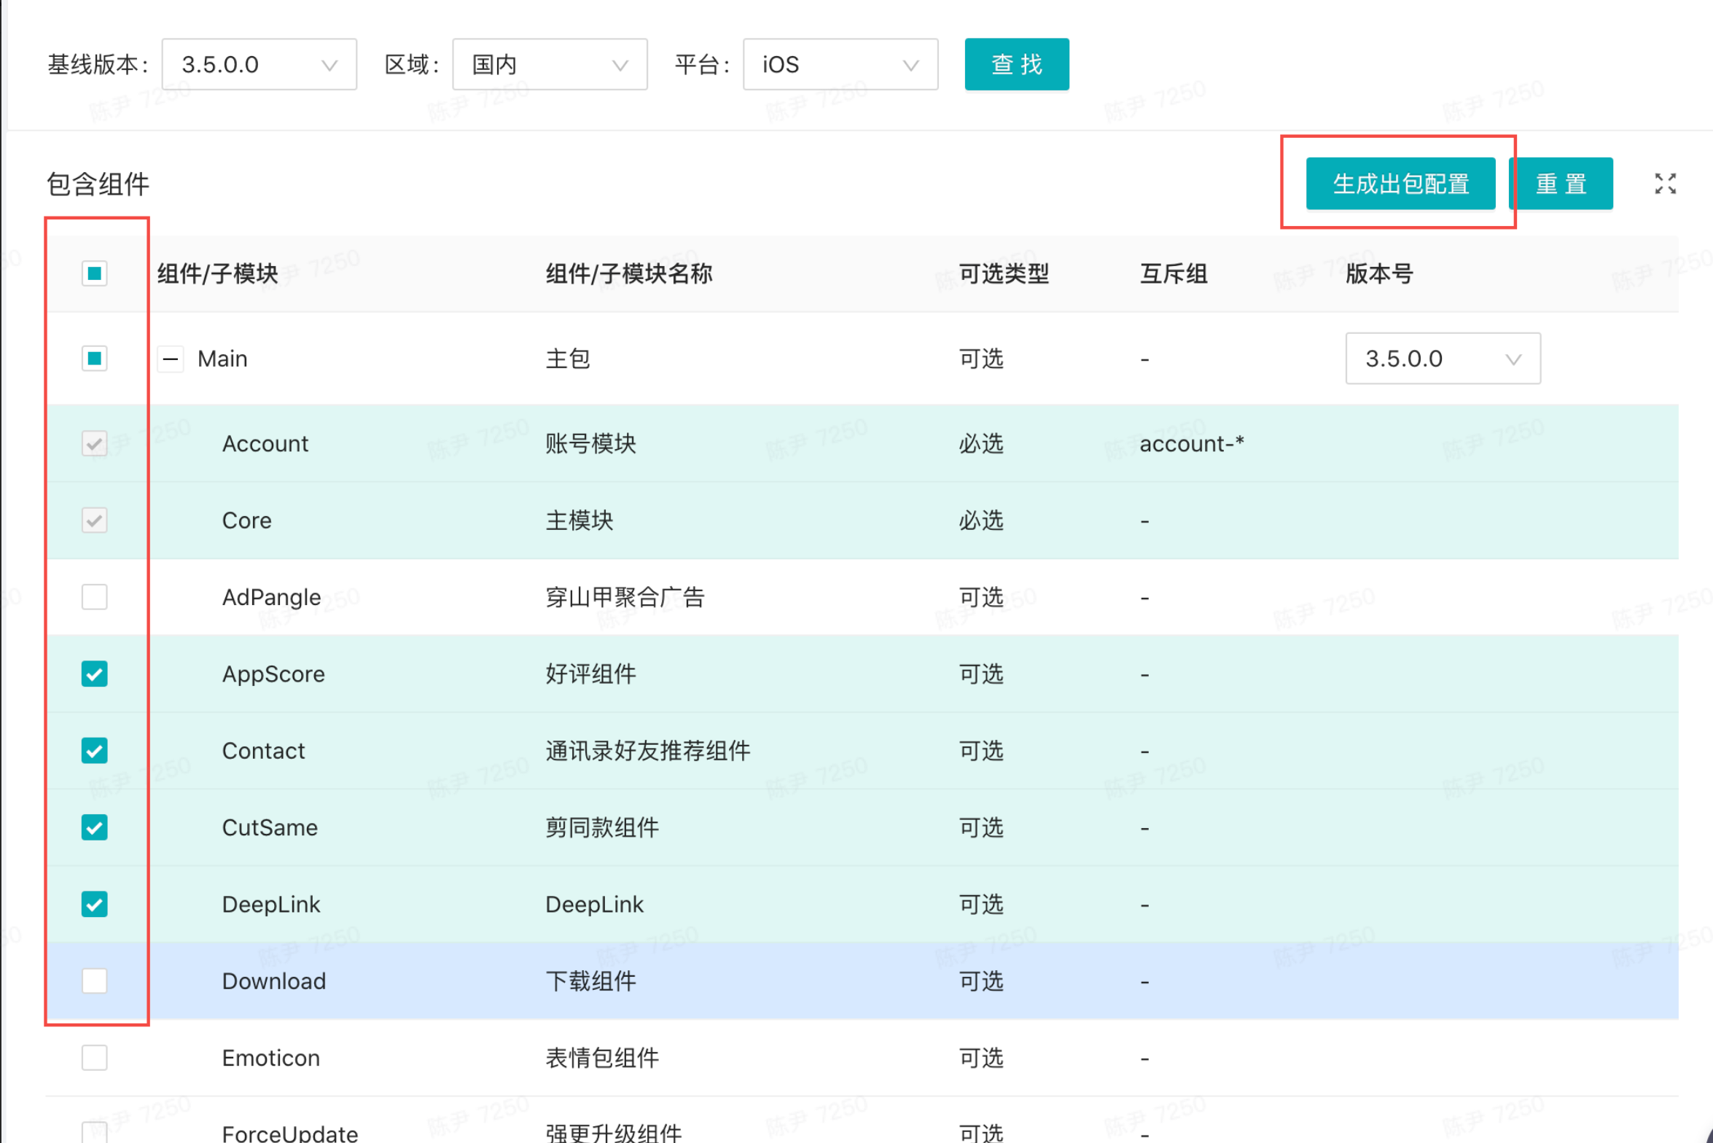This screenshot has height=1143, width=1713.
Task: Click the 重置 reset button
Action: pos(1561,184)
